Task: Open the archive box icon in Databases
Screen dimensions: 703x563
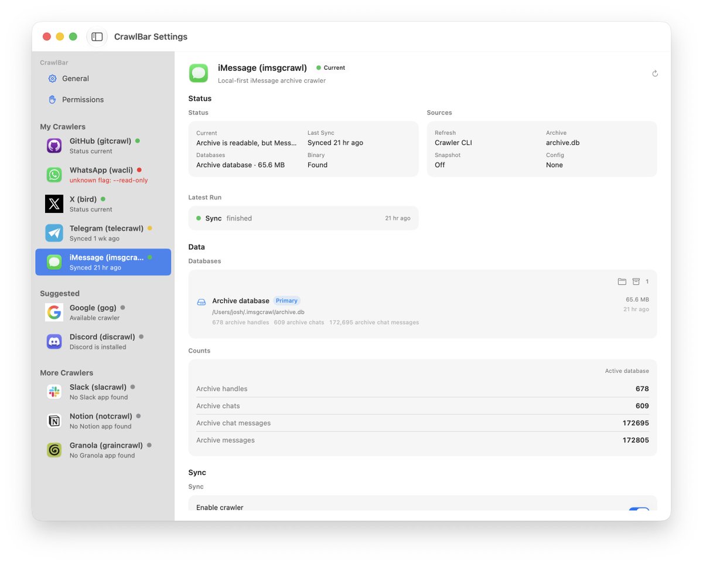Action: (636, 281)
